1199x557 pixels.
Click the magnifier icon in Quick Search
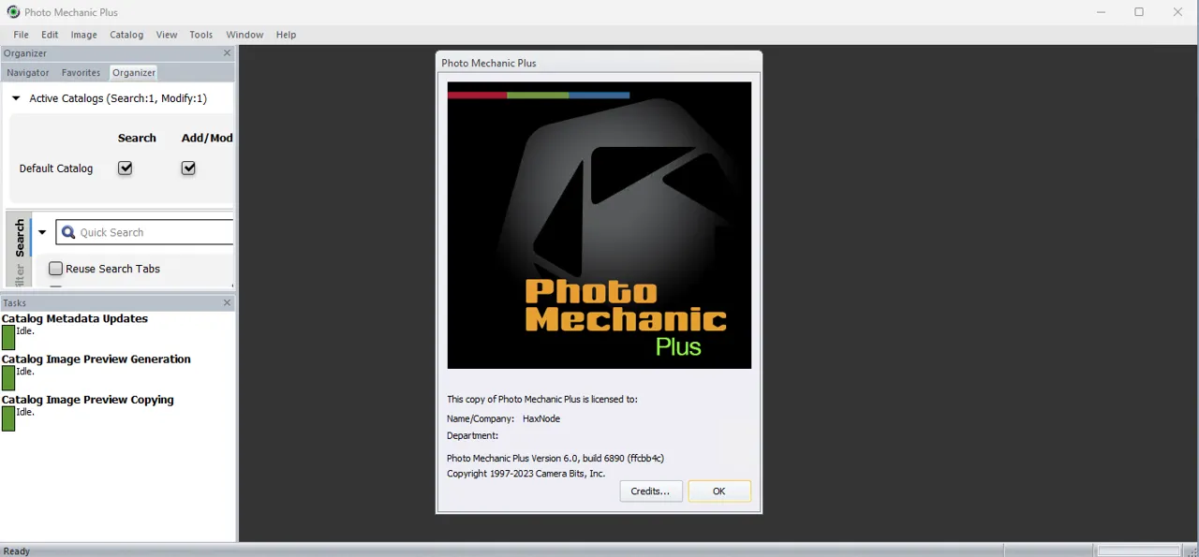[x=67, y=232]
